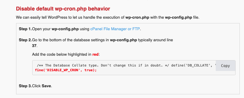
Task: Click the red DISABLE_WP_CRON code line
Action: coord(66,70)
